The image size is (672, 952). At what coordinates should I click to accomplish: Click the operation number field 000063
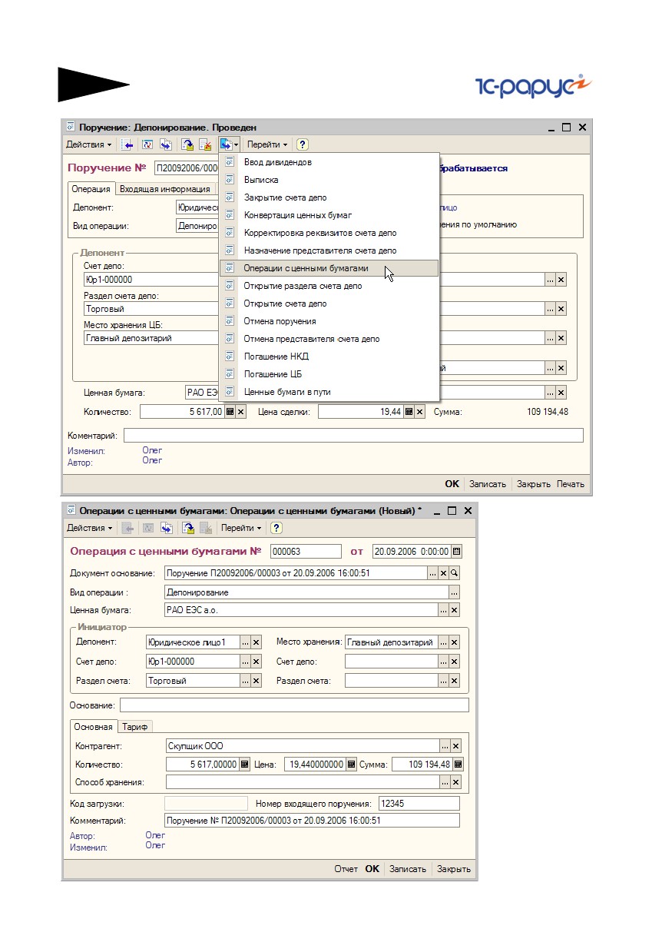pos(306,551)
